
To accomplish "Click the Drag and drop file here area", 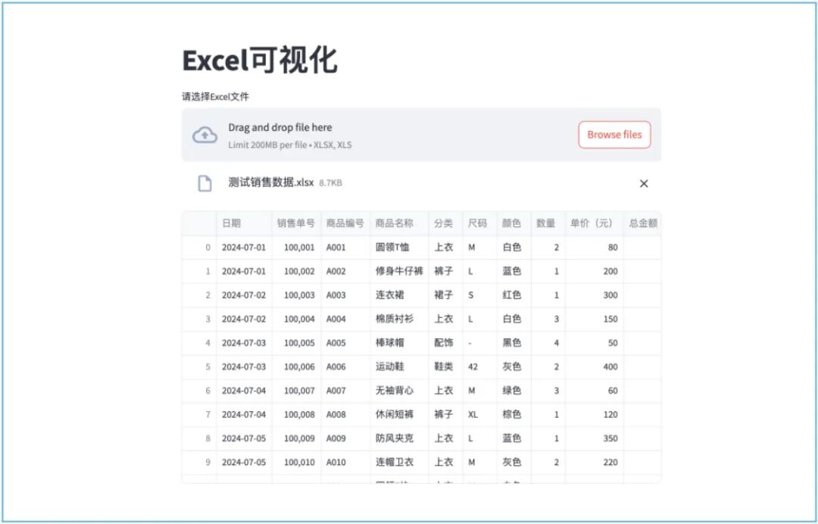I will click(421, 135).
